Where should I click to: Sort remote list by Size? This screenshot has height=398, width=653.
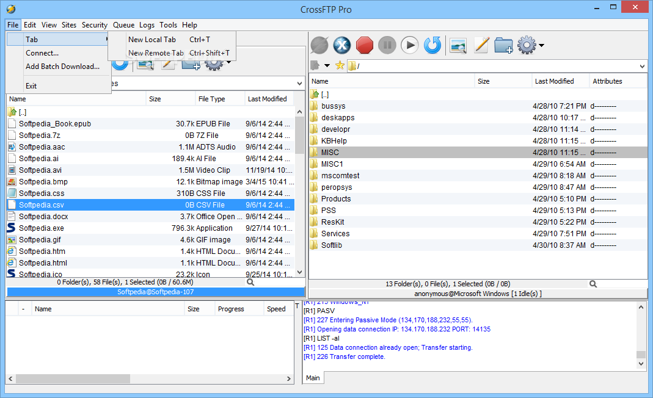click(x=503, y=81)
